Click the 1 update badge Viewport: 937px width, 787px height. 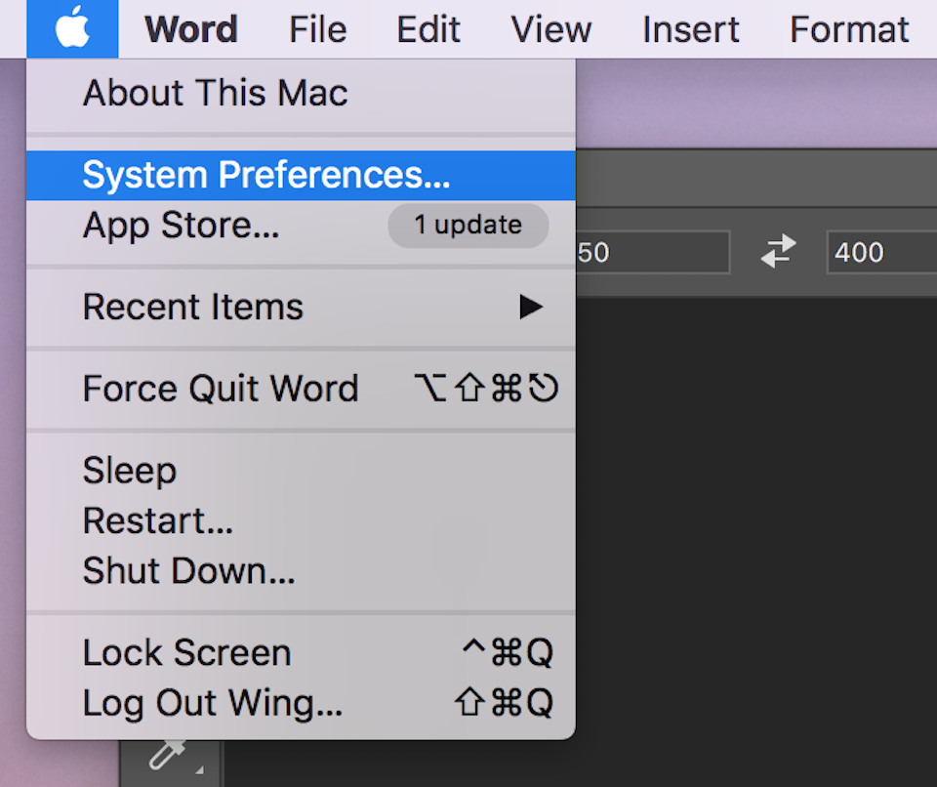click(467, 225)
